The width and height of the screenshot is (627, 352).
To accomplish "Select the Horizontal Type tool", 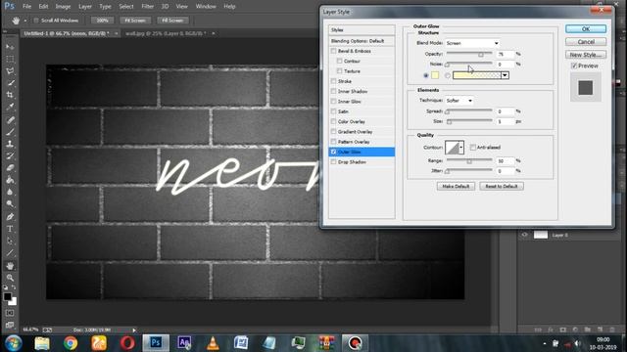I will coord(10,229).
